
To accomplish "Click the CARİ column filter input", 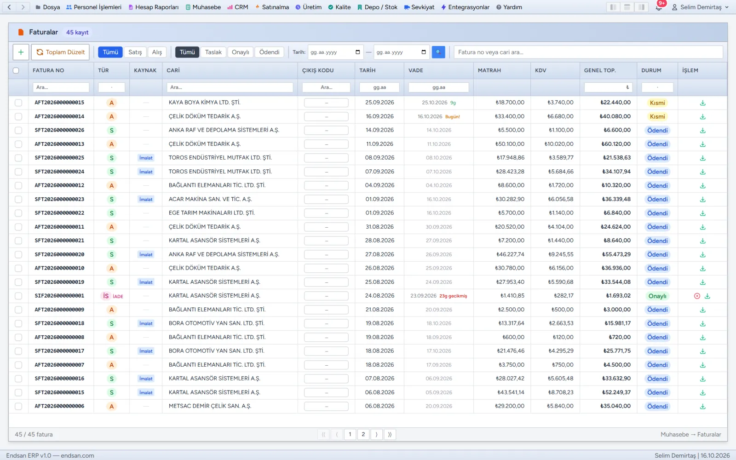I will click(230, 87).
